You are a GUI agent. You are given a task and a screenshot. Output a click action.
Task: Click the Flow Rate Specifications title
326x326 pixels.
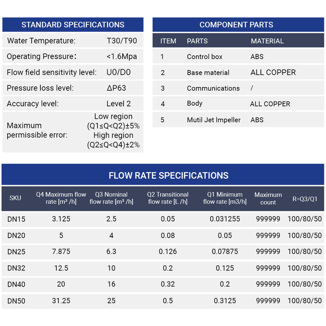coord(168,176)
